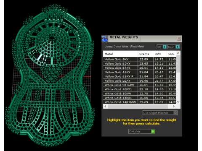
Task: Select the White Gold:14K PdW row
Action: click(140, 102)
